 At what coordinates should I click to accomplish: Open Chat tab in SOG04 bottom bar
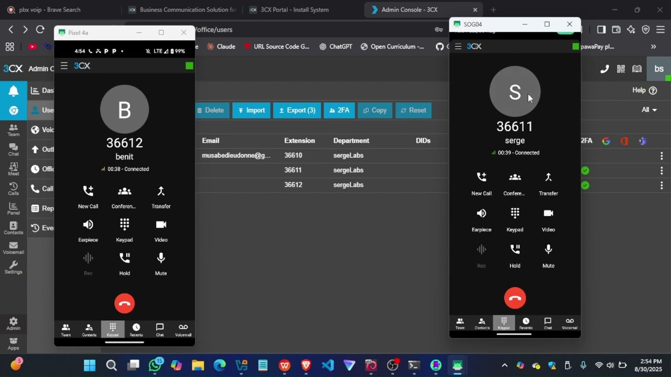click(548, 324)
